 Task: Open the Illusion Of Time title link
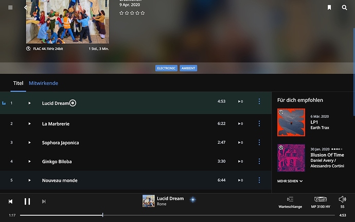point(327,155)
